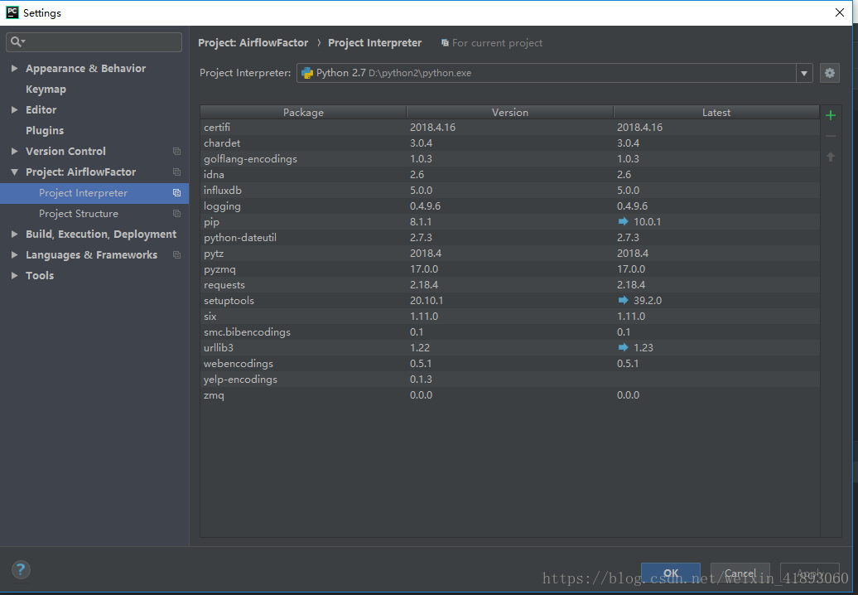Click the Latest column header
858x595 pixels.
point(716,112)
